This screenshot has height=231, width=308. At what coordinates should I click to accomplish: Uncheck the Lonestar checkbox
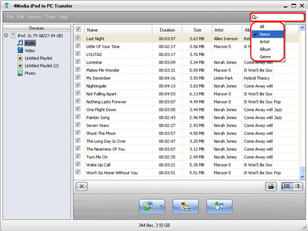click(78, 62)
